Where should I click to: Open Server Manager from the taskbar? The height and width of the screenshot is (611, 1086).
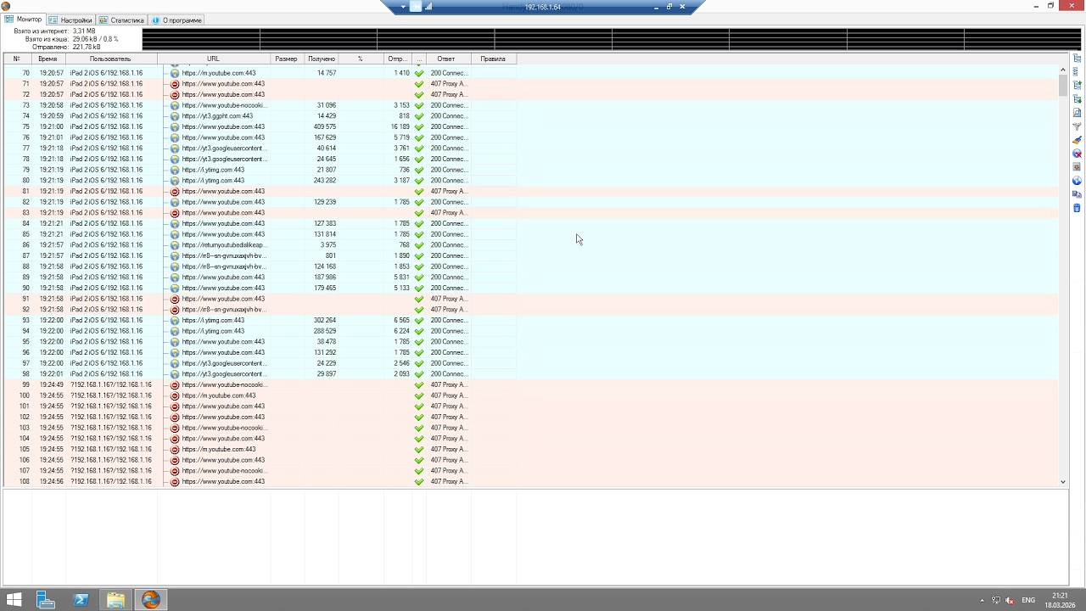(x=46, y=600)
